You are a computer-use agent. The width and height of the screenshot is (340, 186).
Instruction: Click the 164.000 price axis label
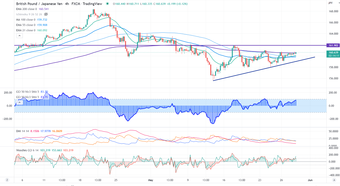pyautogui.click(x=333, y=34)
